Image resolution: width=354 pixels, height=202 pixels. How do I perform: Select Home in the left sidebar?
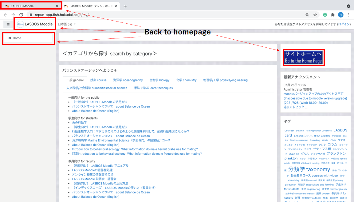[17, 38]
